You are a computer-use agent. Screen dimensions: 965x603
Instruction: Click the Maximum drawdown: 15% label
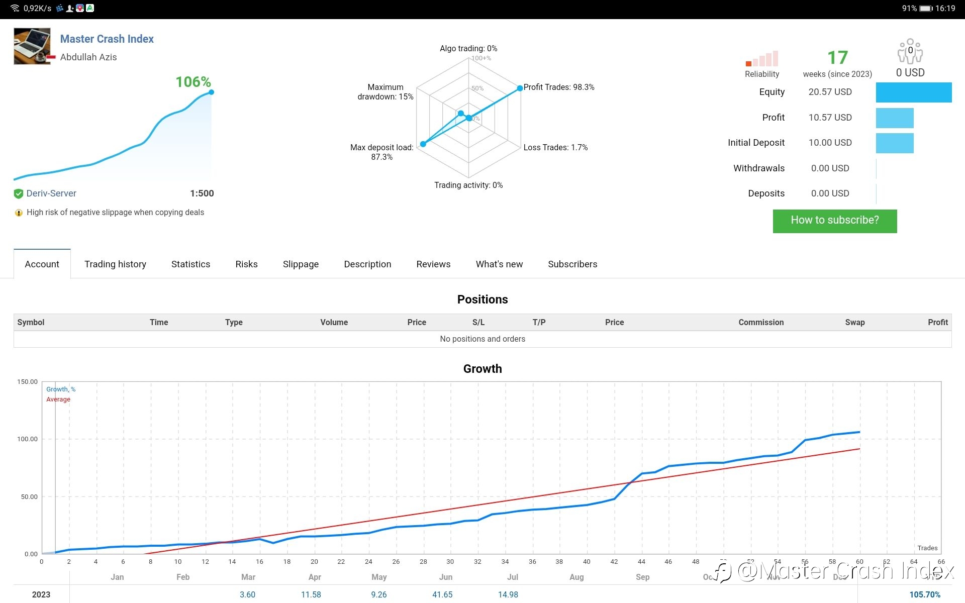click(x=385, y=92)
